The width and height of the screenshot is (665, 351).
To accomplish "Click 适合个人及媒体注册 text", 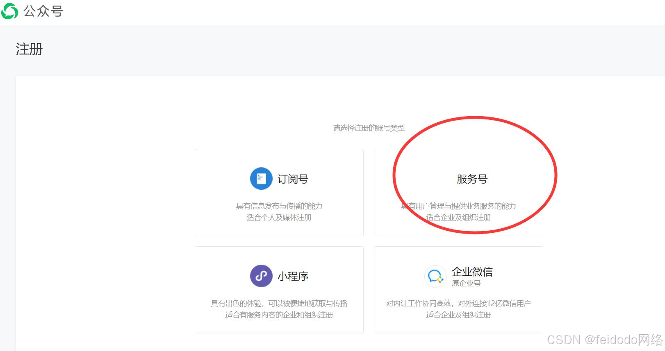I will click(x=279, y=217).
